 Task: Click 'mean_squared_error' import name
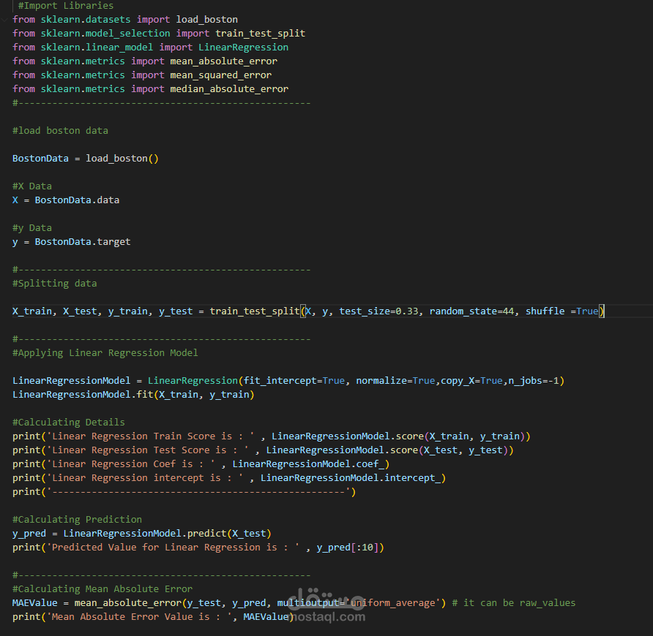(221, 75)
